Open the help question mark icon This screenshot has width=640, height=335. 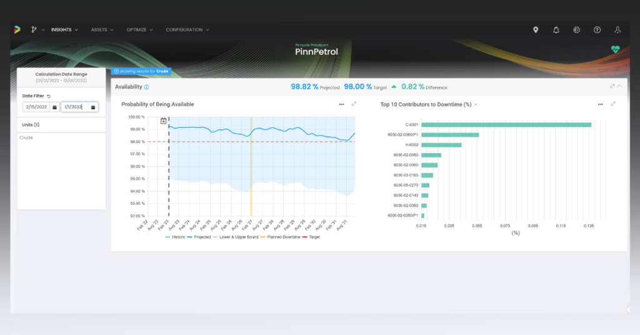(597, 30)
